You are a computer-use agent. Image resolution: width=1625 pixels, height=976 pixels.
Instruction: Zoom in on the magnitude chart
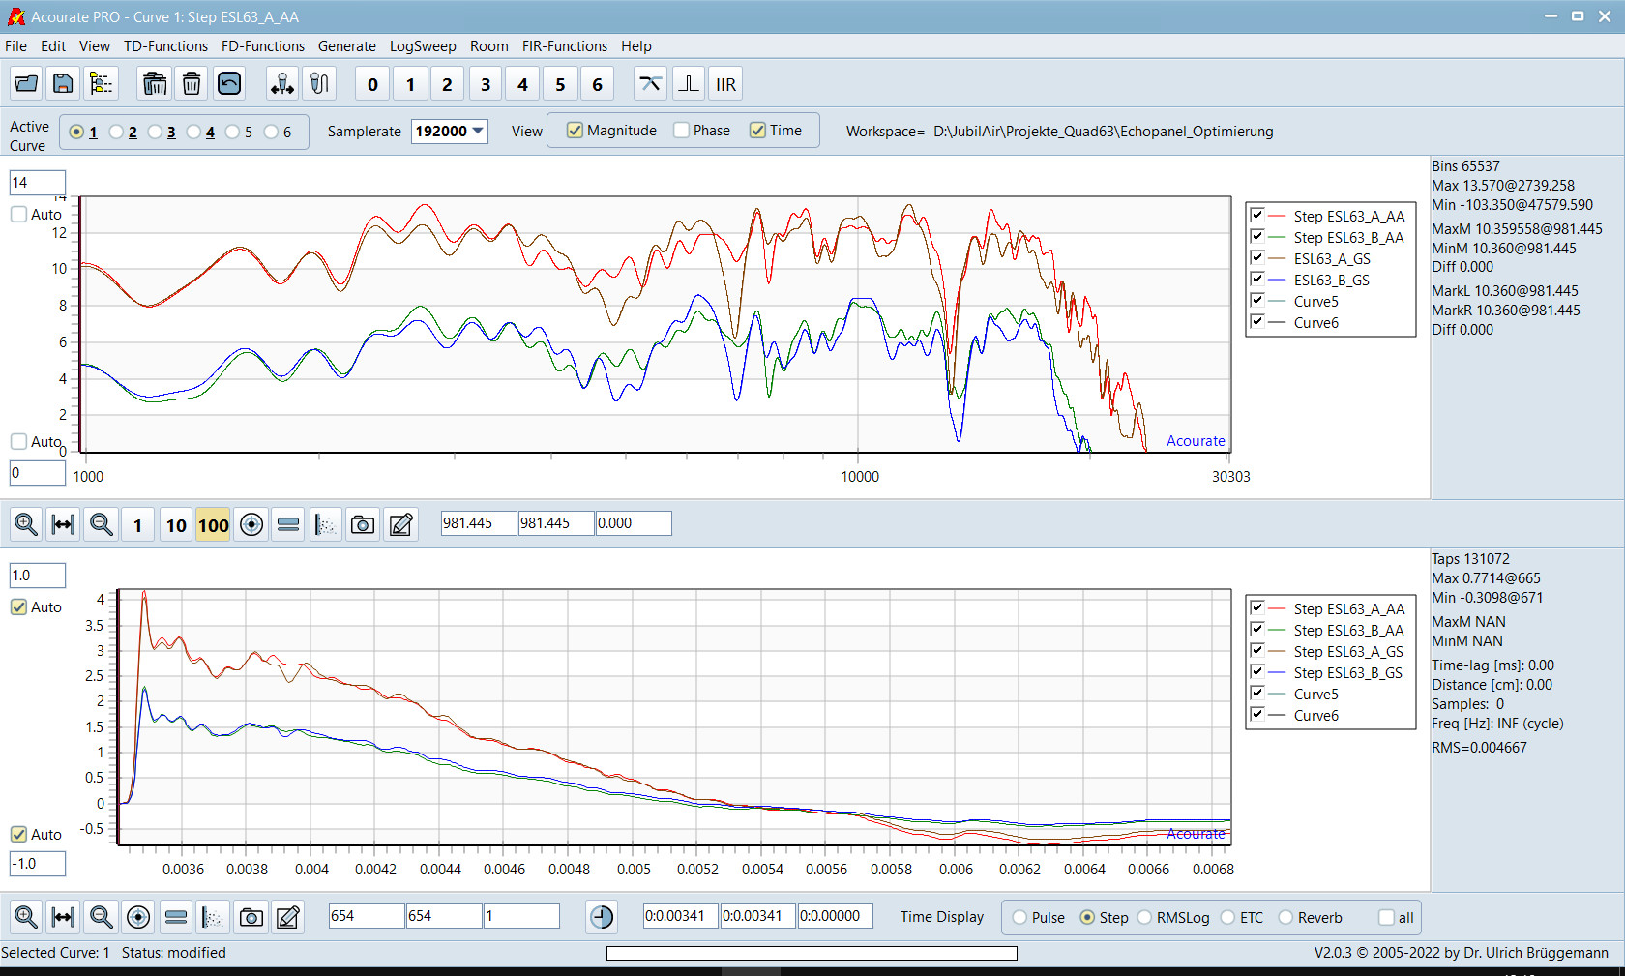click(x=26, y=524)
